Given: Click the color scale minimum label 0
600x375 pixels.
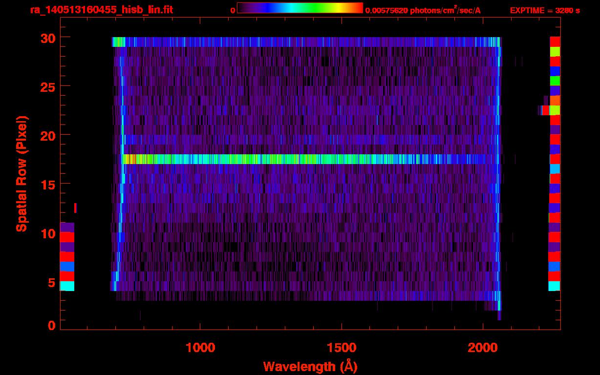Looking at the screenshot, I should [233, 10].
